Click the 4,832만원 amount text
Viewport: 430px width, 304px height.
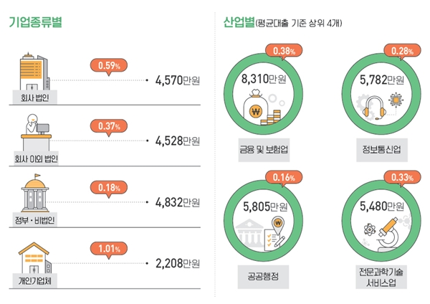[177, 203]
